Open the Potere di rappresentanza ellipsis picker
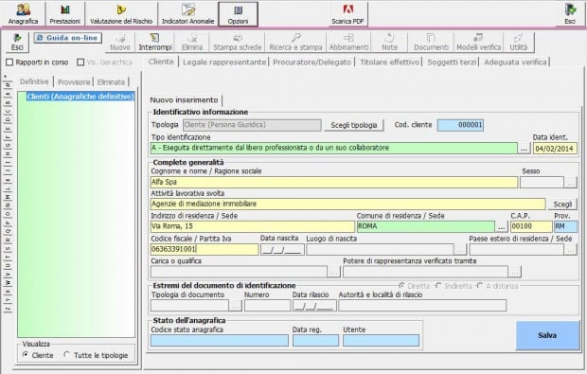 [x=515, y=272]
